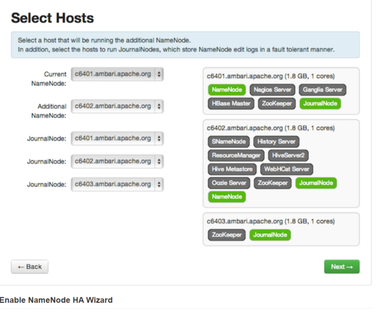Select the HBase Master component badge

coord(231,103)
